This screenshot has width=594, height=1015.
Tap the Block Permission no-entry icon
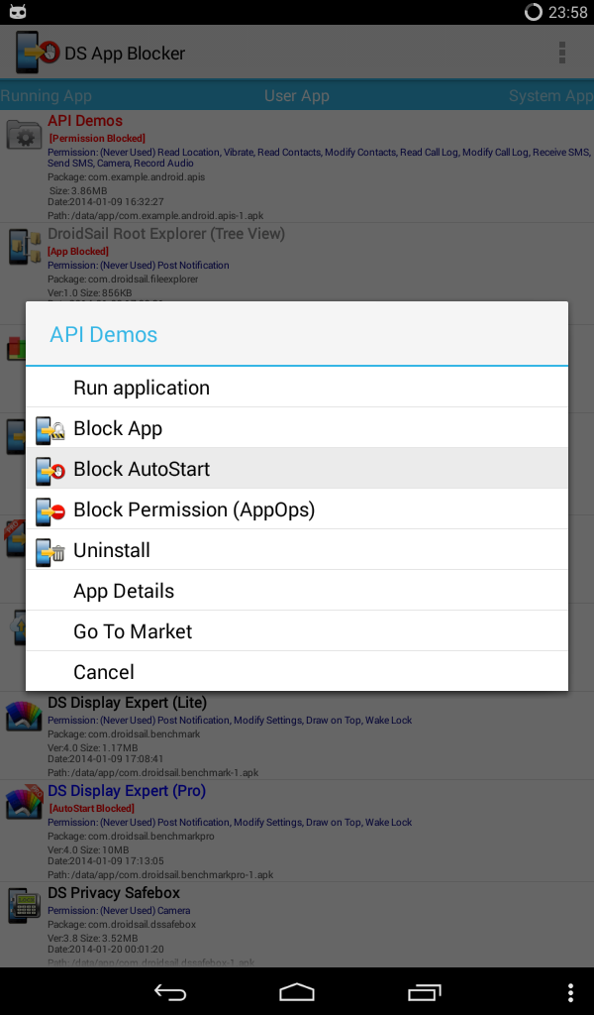(x=50, y=510)
